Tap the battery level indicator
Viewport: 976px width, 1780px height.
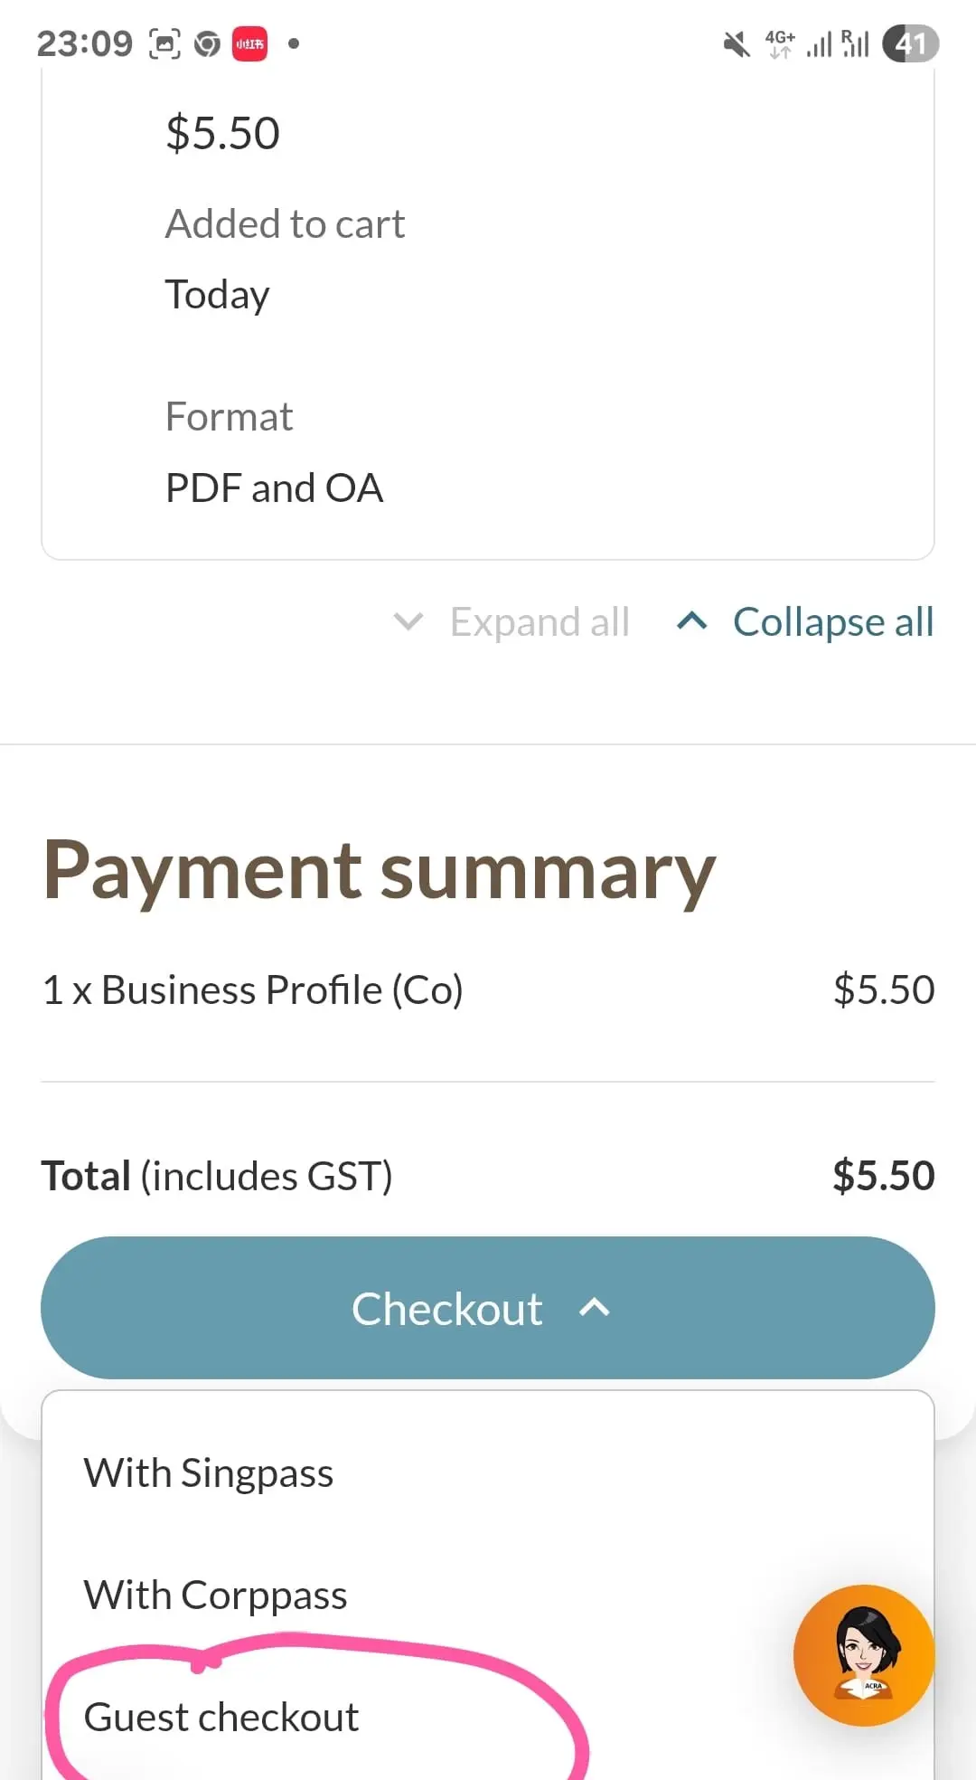click(911, 43)
